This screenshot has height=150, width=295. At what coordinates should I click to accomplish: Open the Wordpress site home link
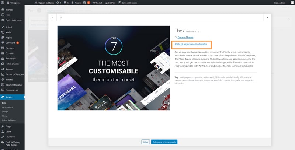tap(14, 3)
